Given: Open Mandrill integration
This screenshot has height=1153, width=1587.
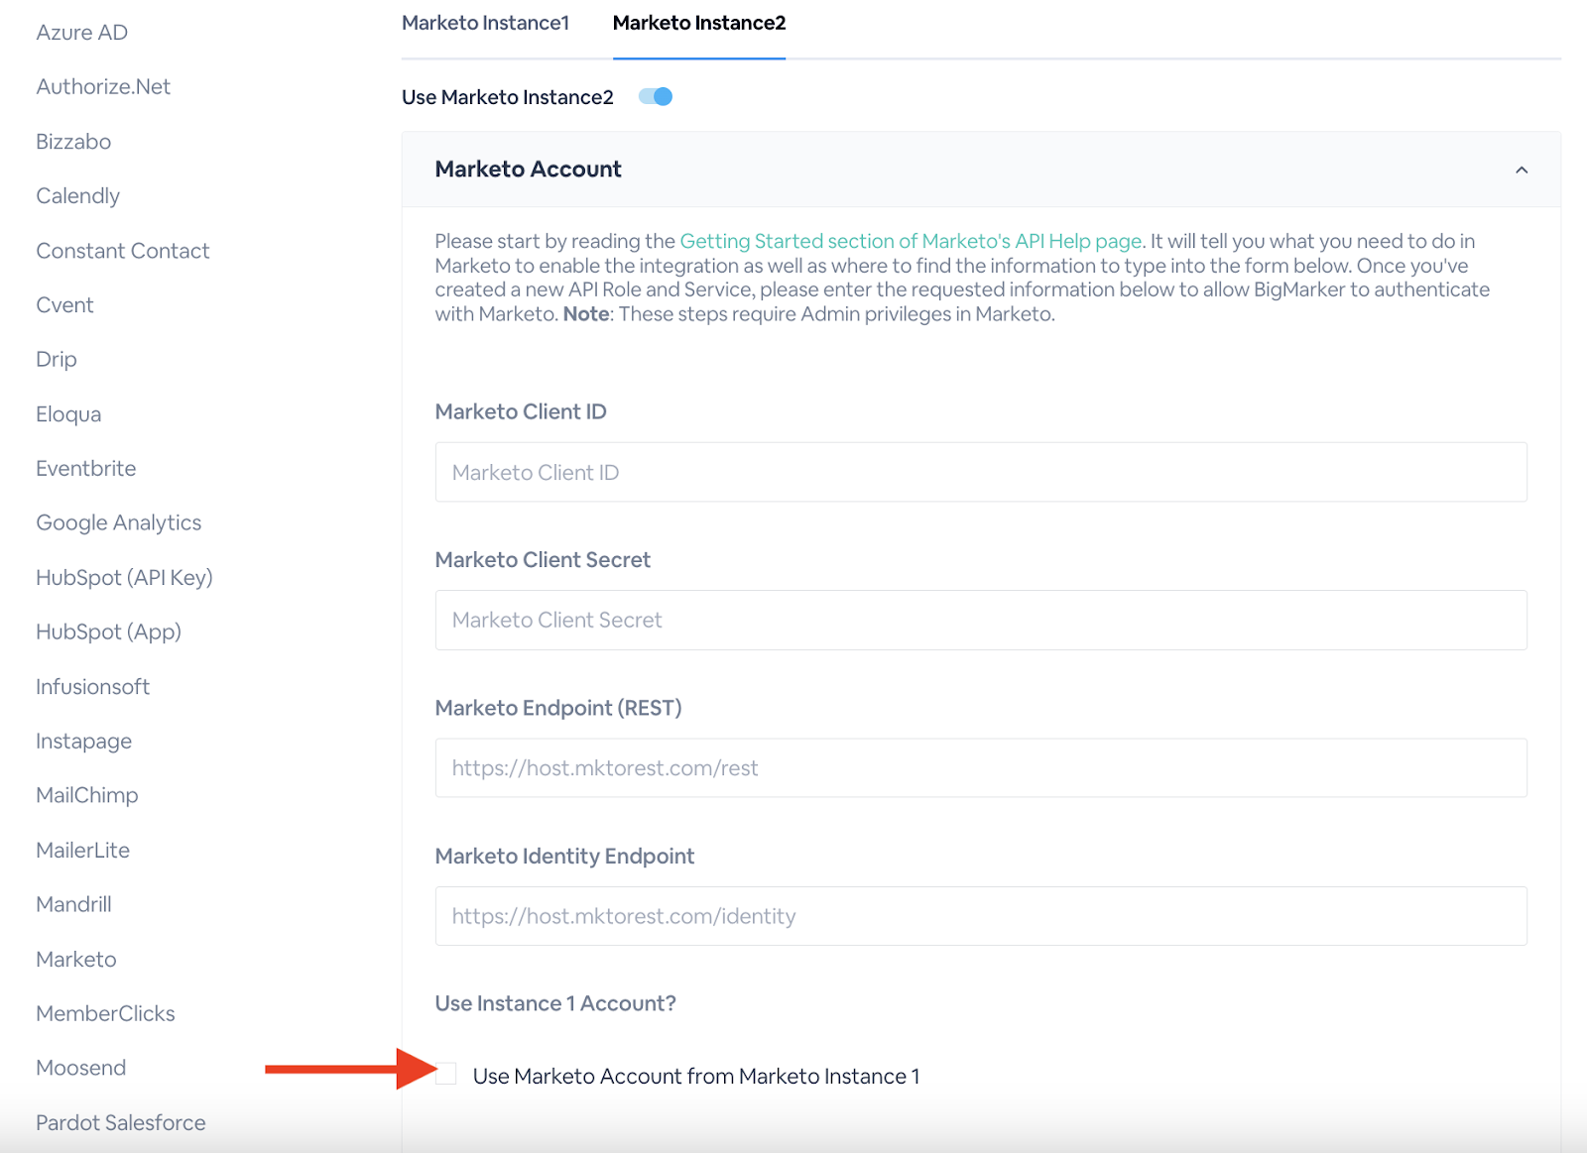Looking at the screenshot, I should tap(74, 904).
